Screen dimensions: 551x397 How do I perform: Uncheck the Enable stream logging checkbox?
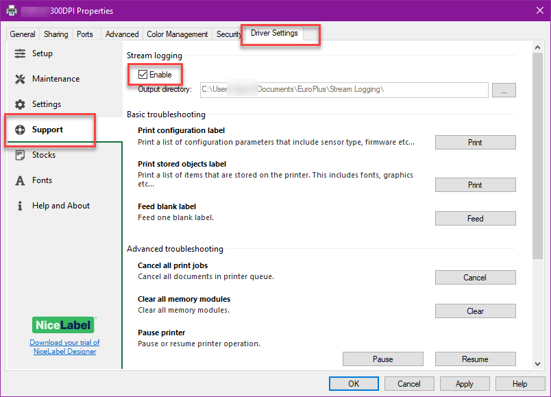point(143,74)
